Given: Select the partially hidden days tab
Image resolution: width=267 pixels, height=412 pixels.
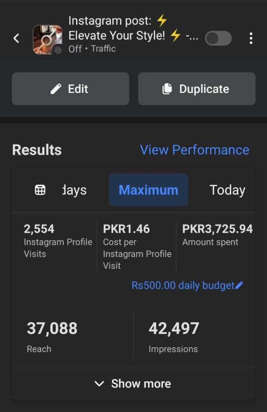Looking at the screenshot, I should [75, 190].
